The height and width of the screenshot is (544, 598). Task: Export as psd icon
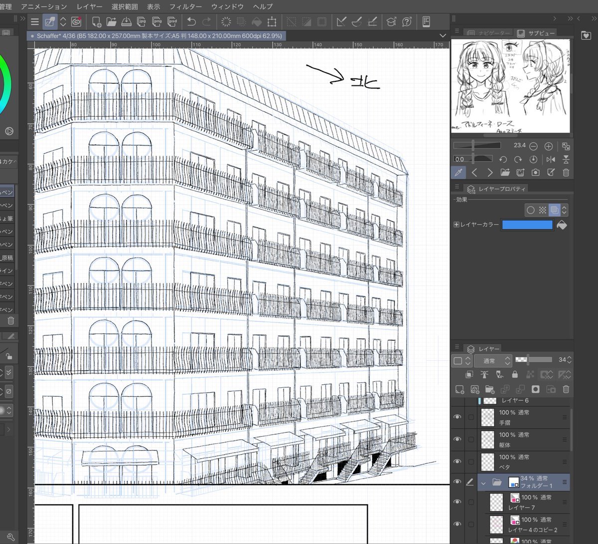tap(172, 21)
